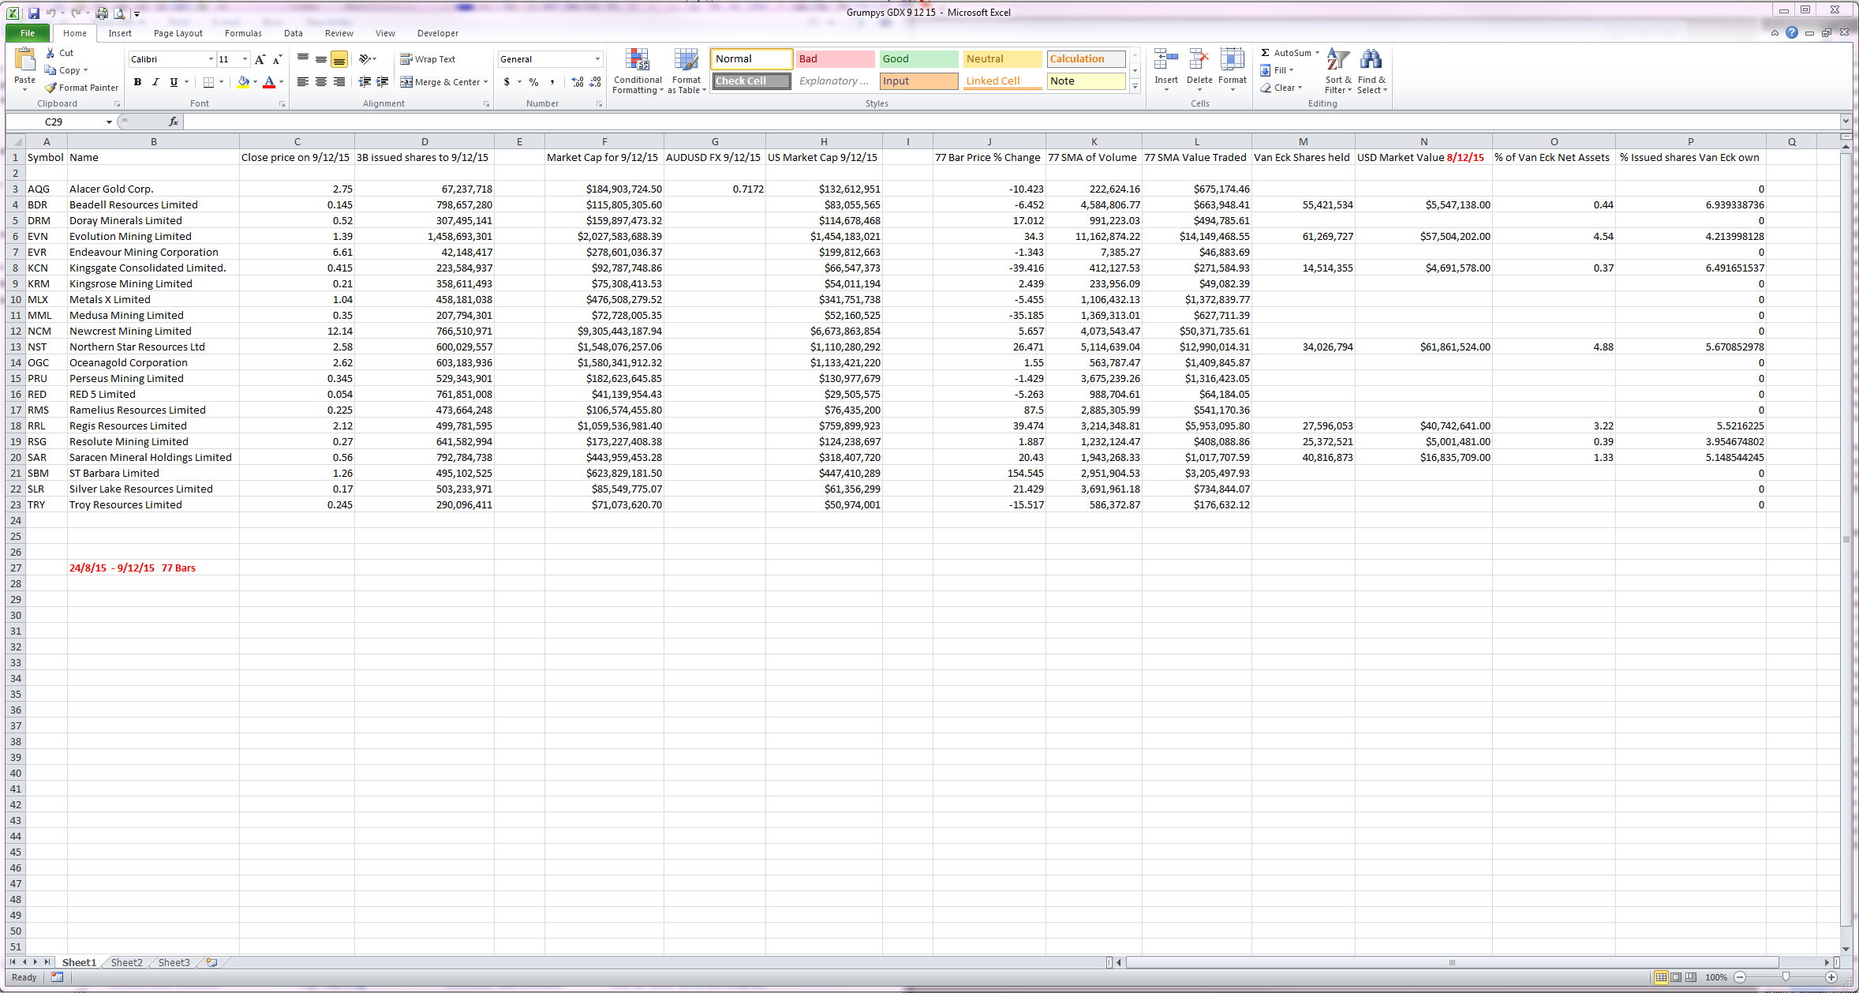Click the Format Painter brush

coord(50,88)
